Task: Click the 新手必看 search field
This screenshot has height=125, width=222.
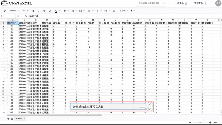Action: point(151,3)
